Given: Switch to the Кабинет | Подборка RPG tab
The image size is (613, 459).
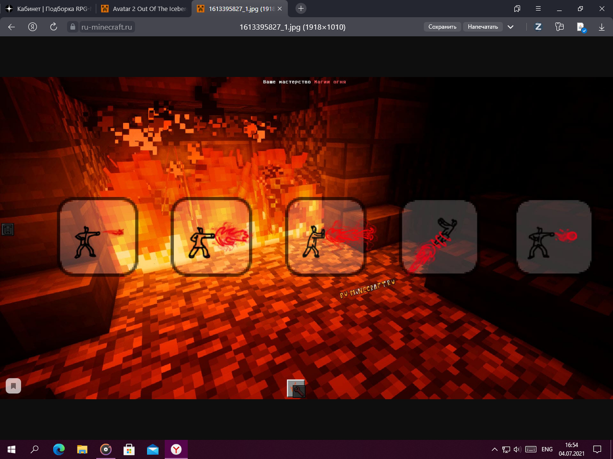Looking at the screenshot, I should (48, 9).
